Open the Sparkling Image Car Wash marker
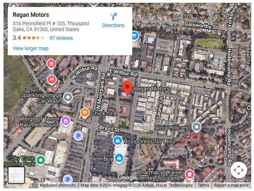The height and width of the screenshot is (191, 254). pos(68,98)
